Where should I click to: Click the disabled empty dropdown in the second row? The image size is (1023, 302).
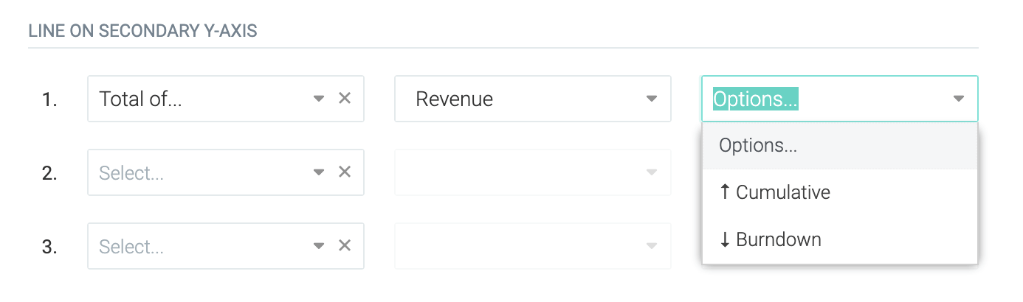click(533, 172)
